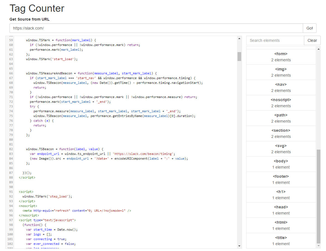Click the code editor scrollbar thumb
326x251 pixels.
239,57
